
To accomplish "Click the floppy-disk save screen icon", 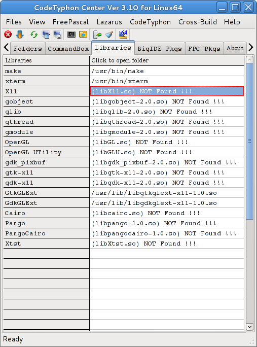I will point(57,34).
